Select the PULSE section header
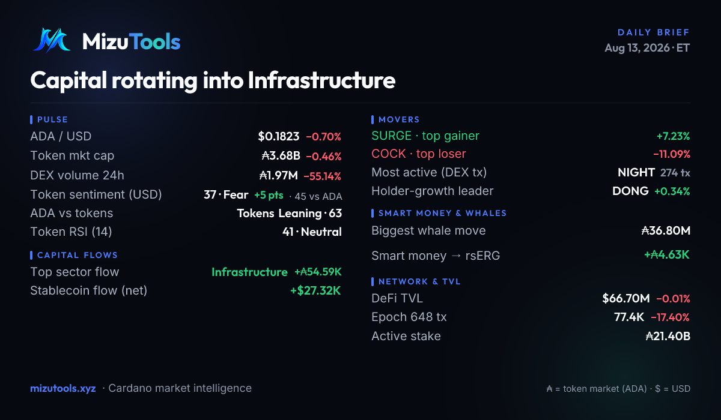The width and height of the screenshot is (721, 420). tap(52, 119)
